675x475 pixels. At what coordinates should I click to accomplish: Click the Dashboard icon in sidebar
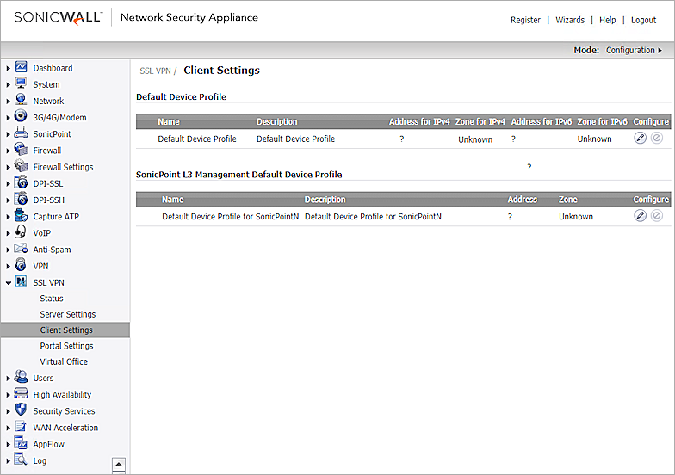pyautogui.click(x=22, y=68)
